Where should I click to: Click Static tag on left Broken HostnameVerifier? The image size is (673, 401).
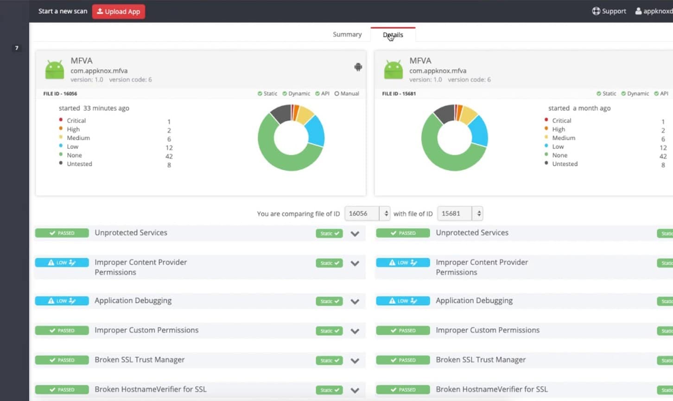pyautogui.click(x=330, y=390)
